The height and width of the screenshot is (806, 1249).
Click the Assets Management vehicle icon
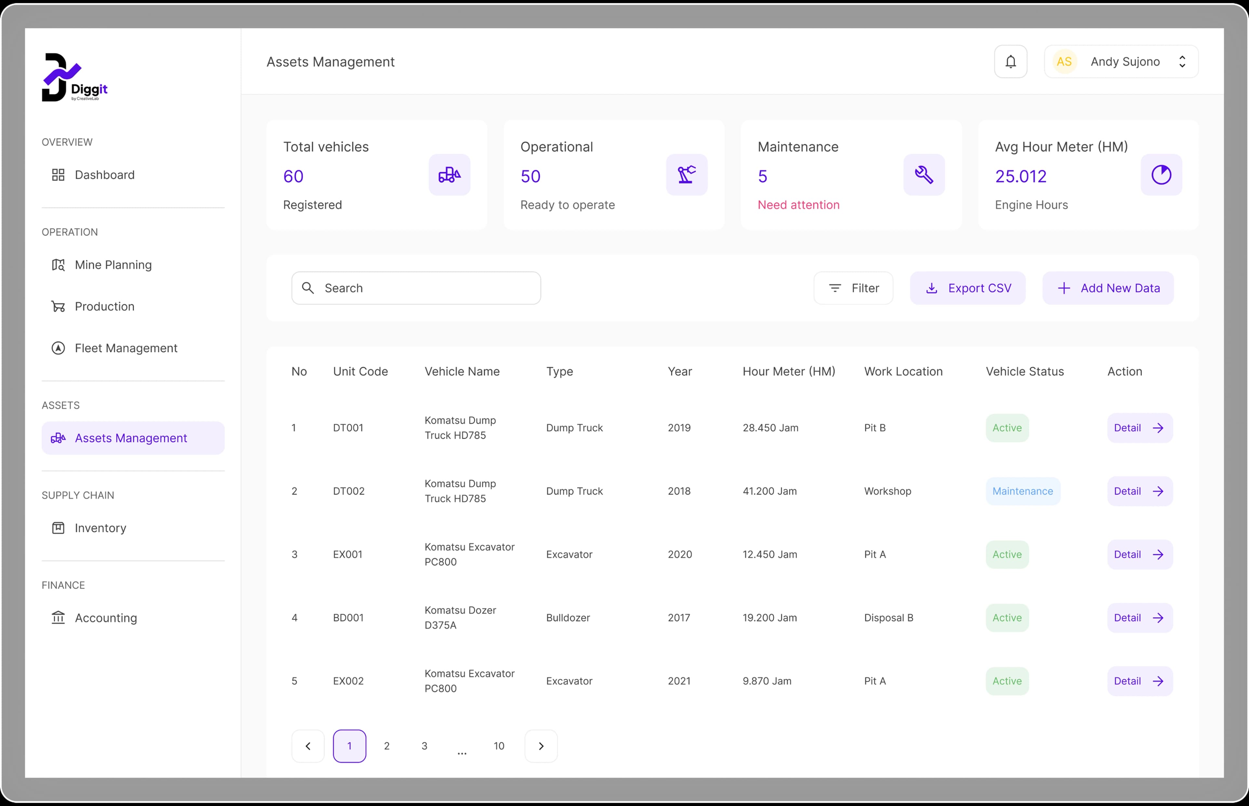[x=58, y=438]
